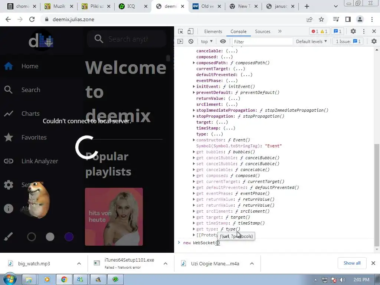The height and width of the screenshot is (285, 380).
Task: Open the Chrome three-dot menu
Action: coord(372,19)
